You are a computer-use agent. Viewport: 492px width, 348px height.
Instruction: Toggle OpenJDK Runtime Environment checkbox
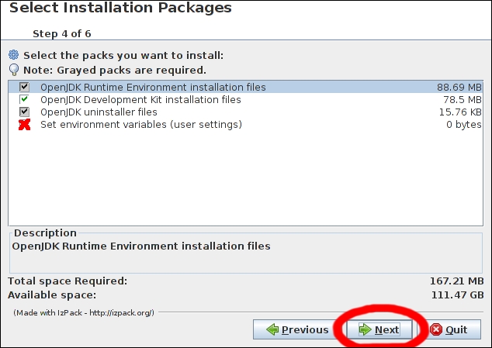coord(24,88)
